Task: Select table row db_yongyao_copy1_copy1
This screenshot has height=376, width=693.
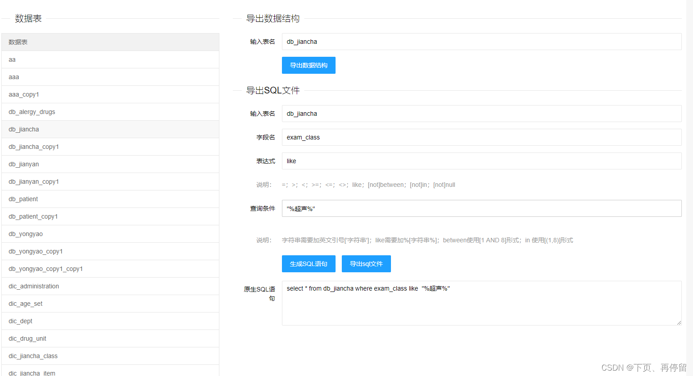Action: tap(110, 269)
